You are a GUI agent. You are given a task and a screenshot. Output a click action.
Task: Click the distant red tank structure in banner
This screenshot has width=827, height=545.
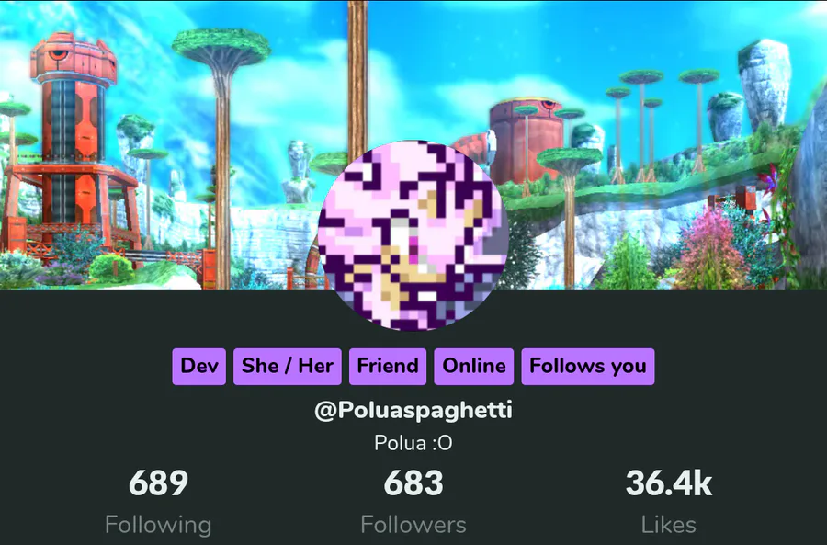coord(525,138)
